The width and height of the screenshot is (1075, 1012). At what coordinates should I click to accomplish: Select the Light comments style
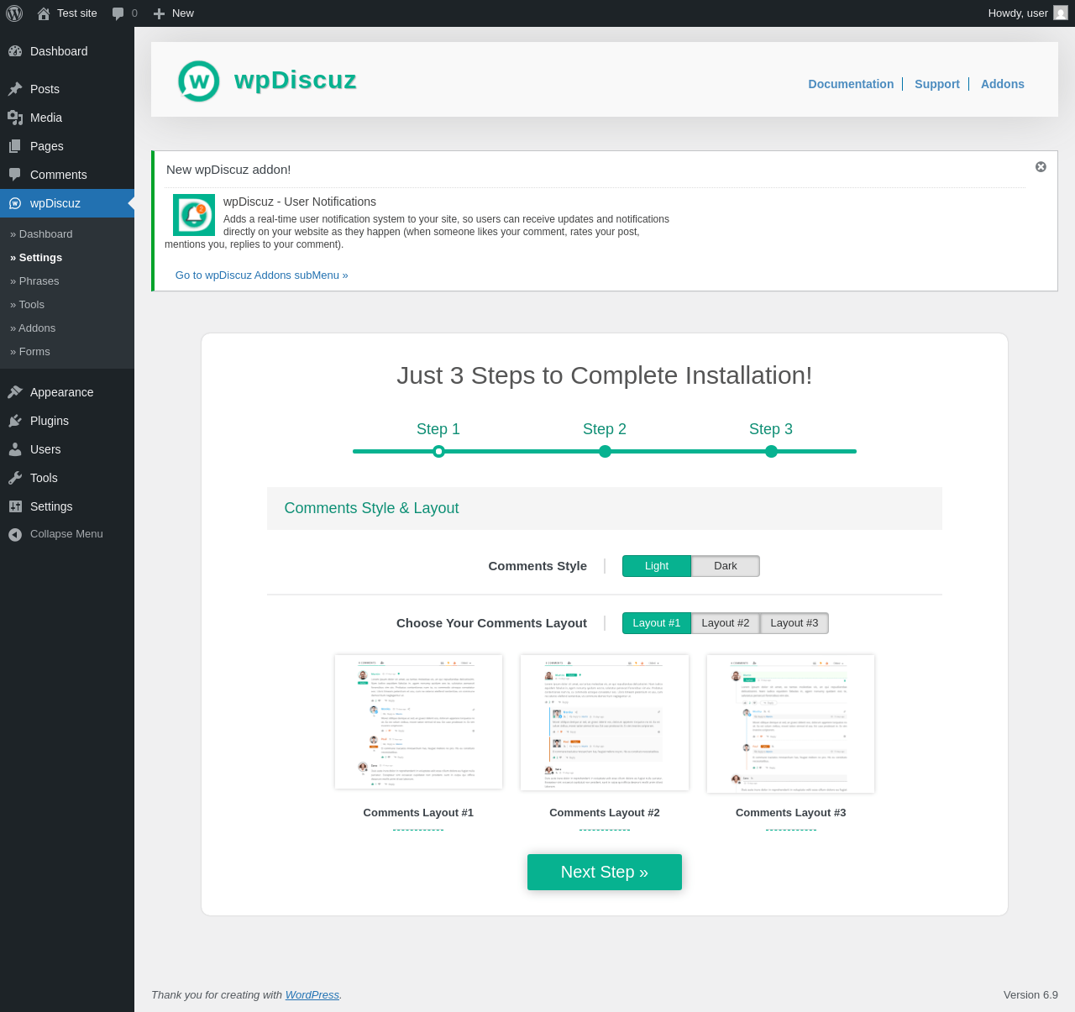tap(657, 566)
